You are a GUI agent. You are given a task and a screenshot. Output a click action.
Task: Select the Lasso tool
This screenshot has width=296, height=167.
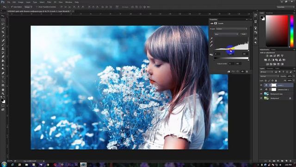[x=3, y=24]
